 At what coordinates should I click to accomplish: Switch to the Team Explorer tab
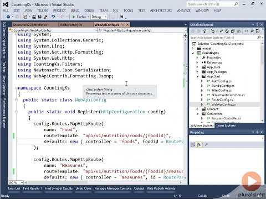tap(226, 125)
